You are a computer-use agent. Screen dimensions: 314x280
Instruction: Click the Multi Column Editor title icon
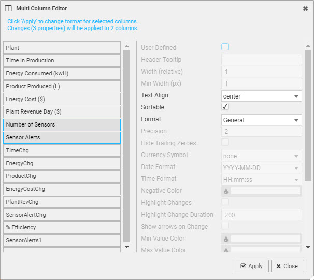9,9
